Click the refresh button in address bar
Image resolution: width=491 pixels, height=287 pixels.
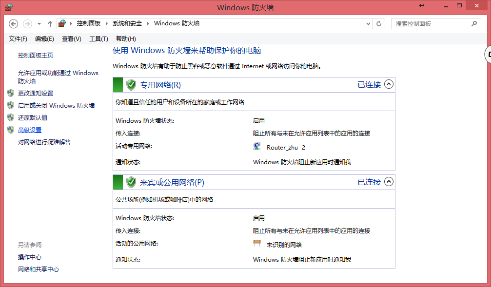point(379,24)
